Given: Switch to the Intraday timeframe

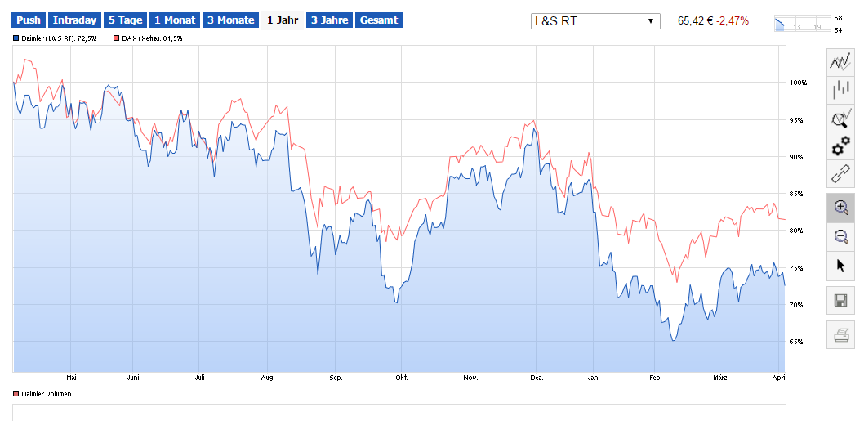Looking at the screenshot, I should point(74,20).
